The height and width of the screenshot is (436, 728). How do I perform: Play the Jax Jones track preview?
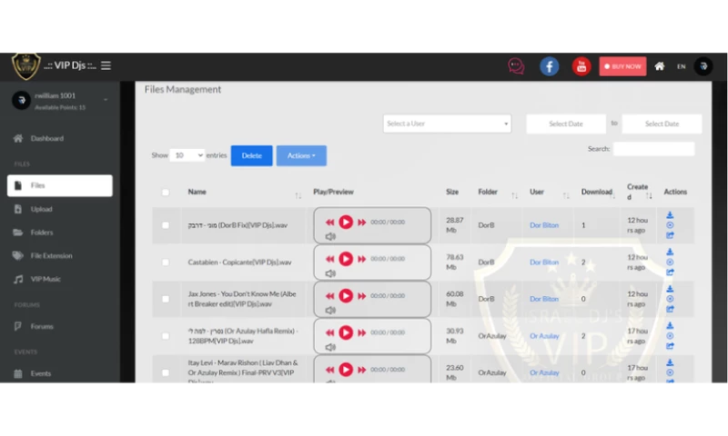pos(346,295)
